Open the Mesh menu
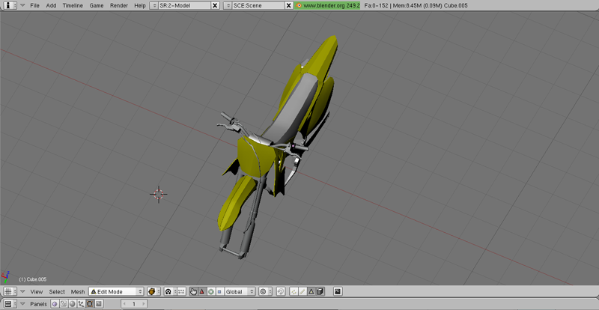 tap(78, 291)
